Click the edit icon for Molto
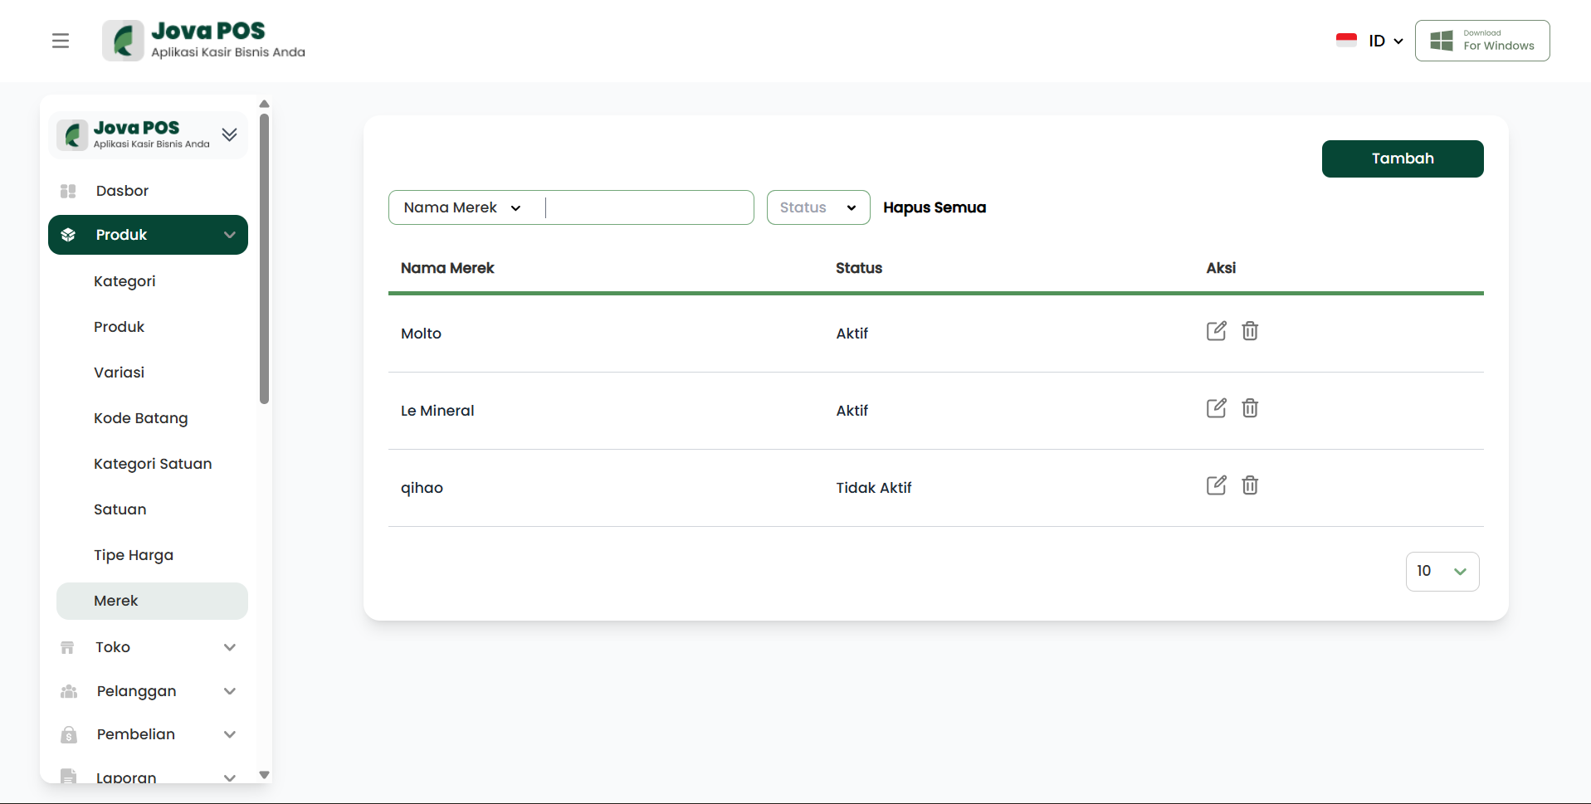 tap(1216, 331)
